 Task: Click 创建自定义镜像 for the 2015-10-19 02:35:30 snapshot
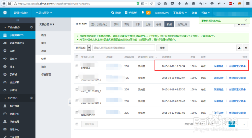(x=237, y=89)
